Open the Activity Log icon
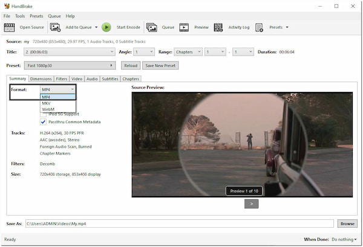The height and width of the screenshot is (247, 363). pyautogui.click(x=218, y=28)
